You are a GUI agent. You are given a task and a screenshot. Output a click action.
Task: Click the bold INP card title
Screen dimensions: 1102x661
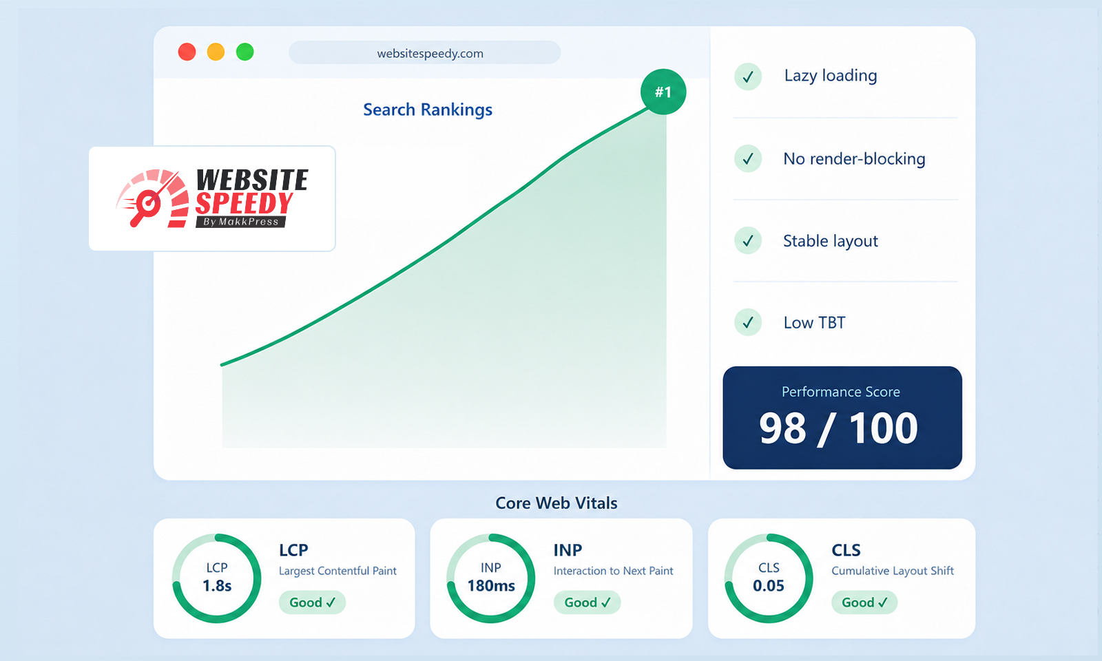click(568, 550)
